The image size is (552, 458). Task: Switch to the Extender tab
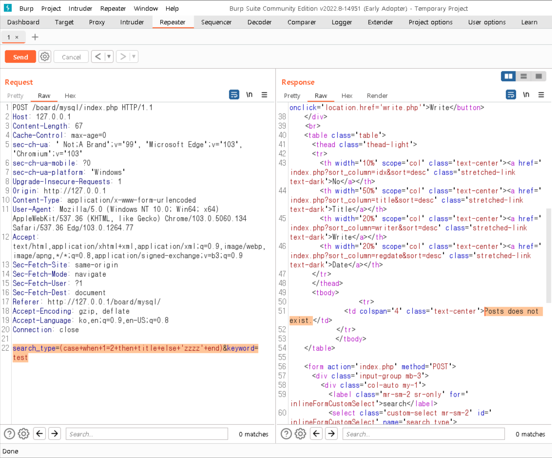[x=380, y=22]
